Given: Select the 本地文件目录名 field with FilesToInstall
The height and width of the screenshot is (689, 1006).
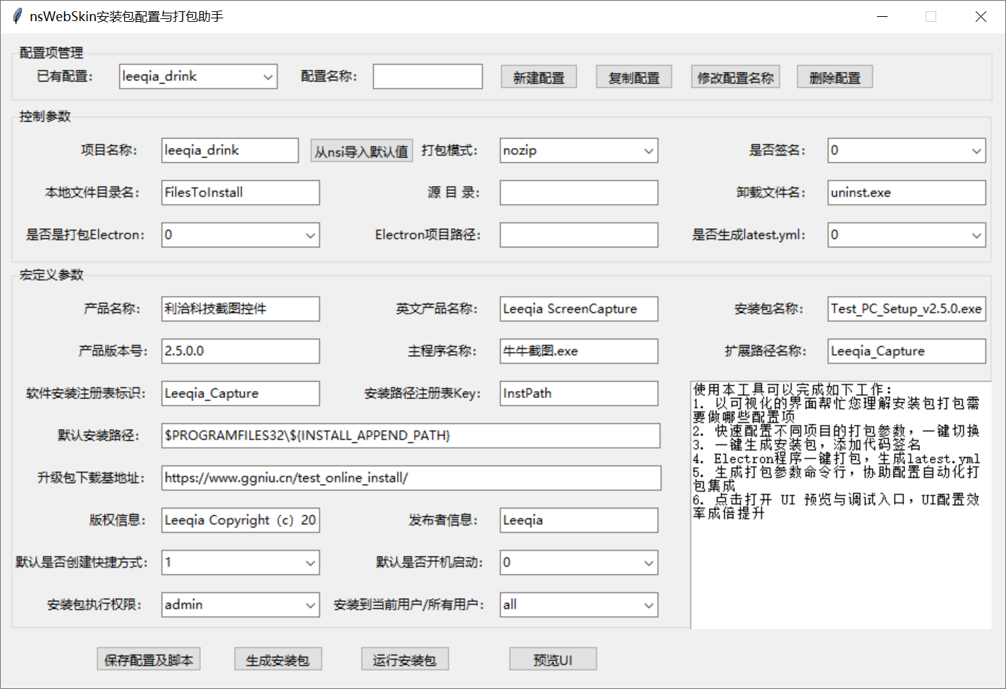Looking at the screenshot, I should pyautogui.click(x=240, y=193).
